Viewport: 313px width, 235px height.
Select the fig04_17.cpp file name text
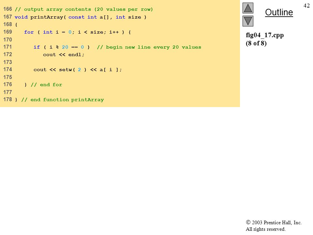click(265, 35)
